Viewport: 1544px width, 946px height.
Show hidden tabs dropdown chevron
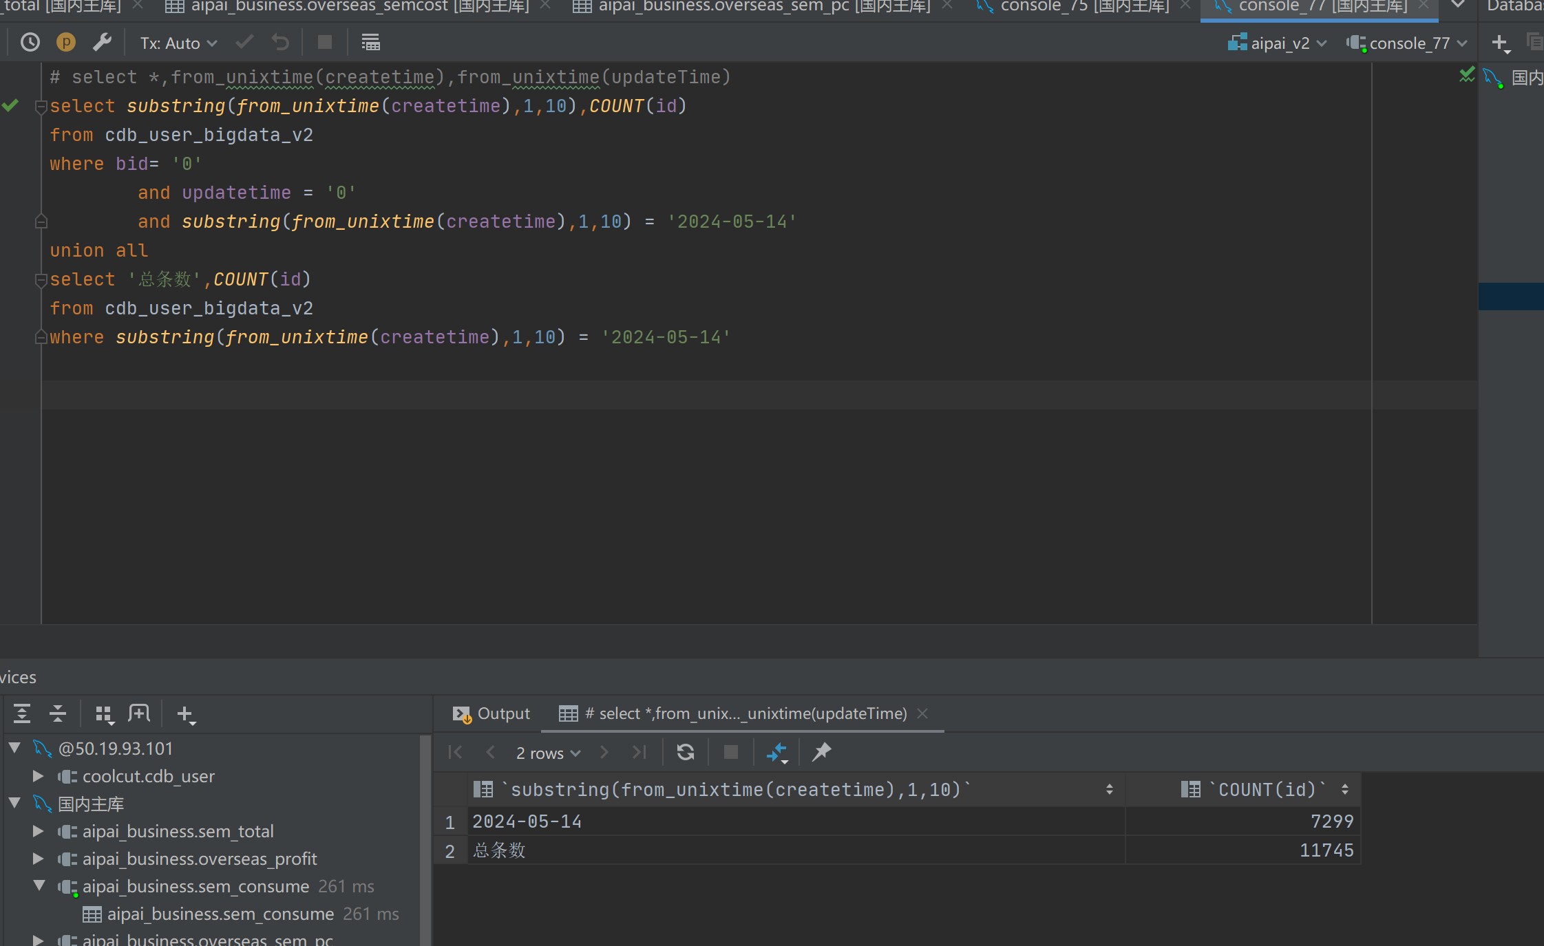coord(1458,6)
